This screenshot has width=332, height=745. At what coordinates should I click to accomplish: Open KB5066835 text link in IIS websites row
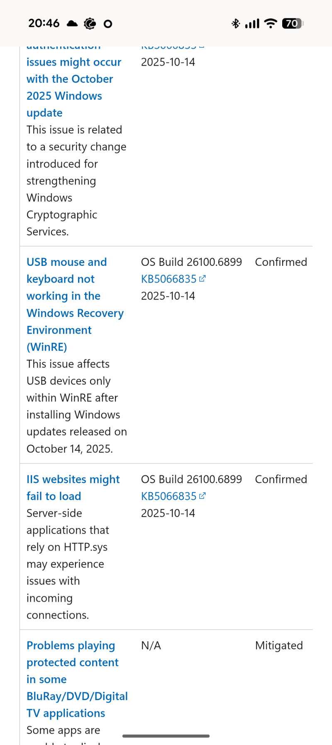(168, 497)
